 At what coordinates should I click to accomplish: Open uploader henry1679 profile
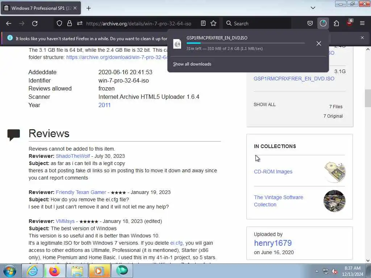click(x=273, y=243)
